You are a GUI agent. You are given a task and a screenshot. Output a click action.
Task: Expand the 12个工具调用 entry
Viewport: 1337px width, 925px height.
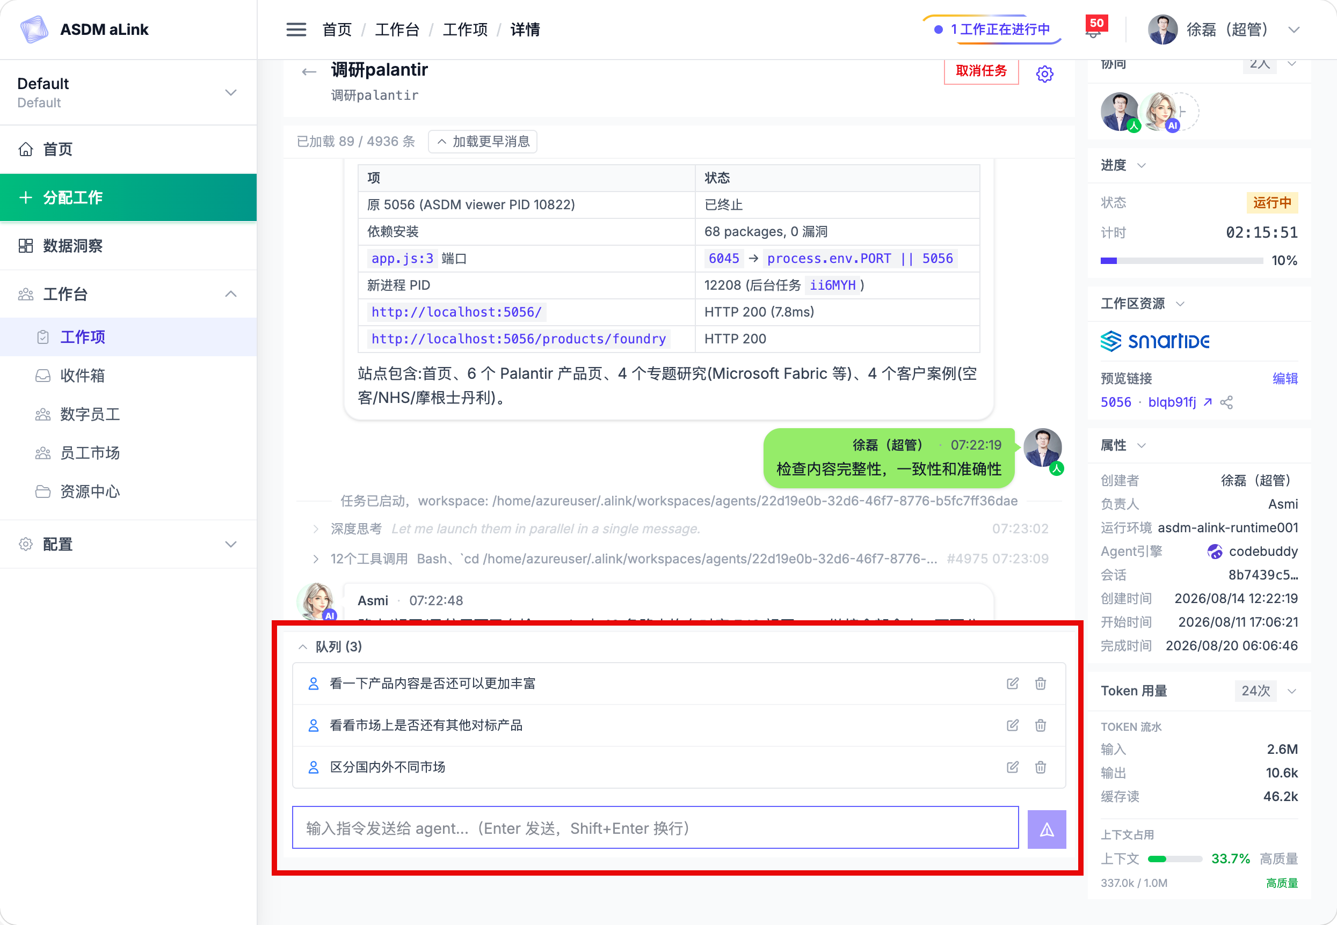pos(316,559)
